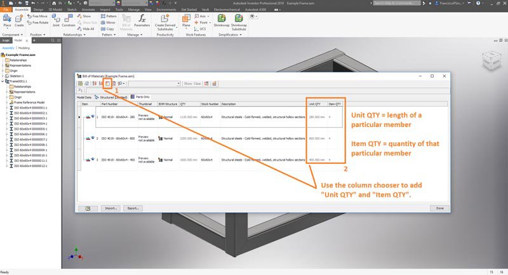The width and height of the screenshot is (508, 275).
Task: Click part number ISO 4019 - 60x60x4 - 400
Action: (x=118, y=160)
